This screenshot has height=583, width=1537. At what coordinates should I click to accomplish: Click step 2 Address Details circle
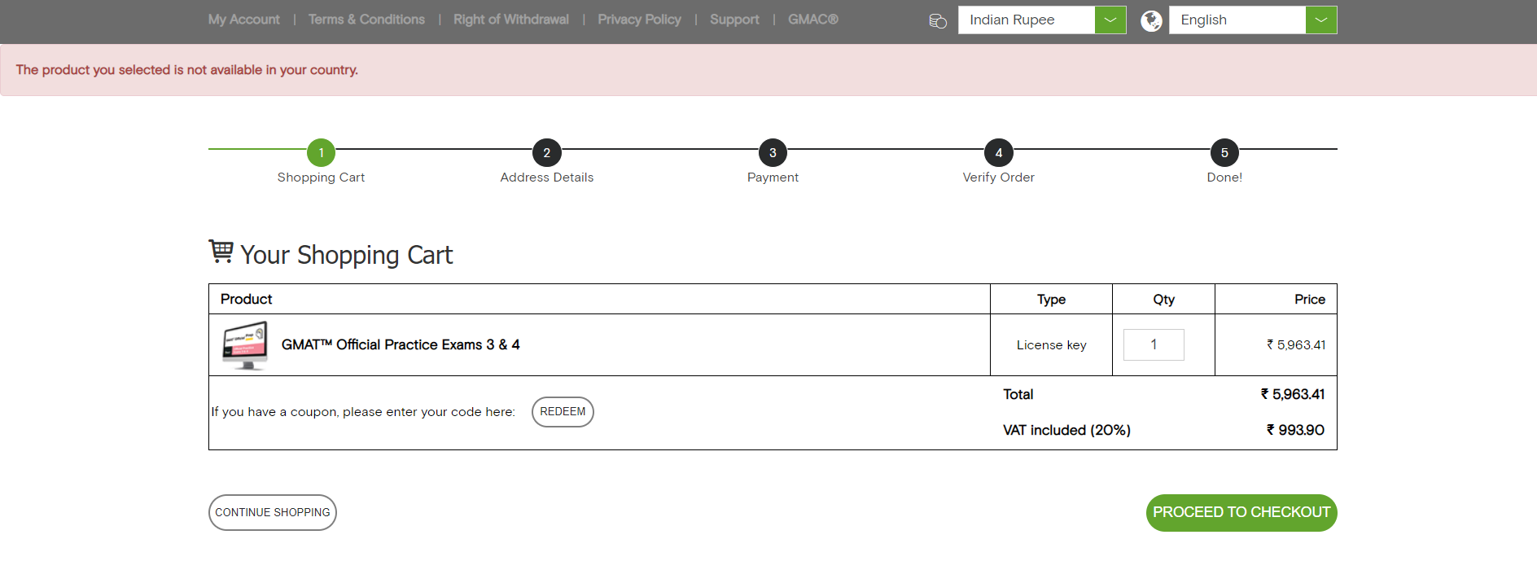[546, 152]
